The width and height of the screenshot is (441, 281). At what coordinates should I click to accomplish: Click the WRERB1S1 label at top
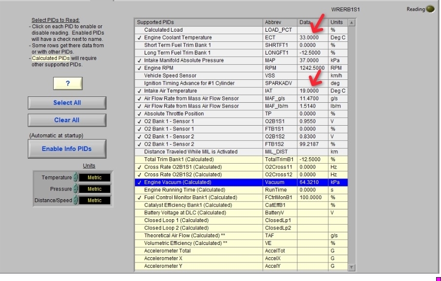click(x=345, y=10)
